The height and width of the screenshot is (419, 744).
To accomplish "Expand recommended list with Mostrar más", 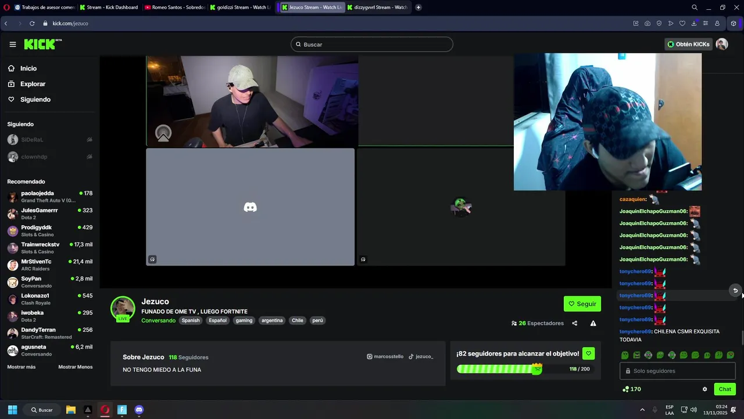I will (x=22, y=367).
